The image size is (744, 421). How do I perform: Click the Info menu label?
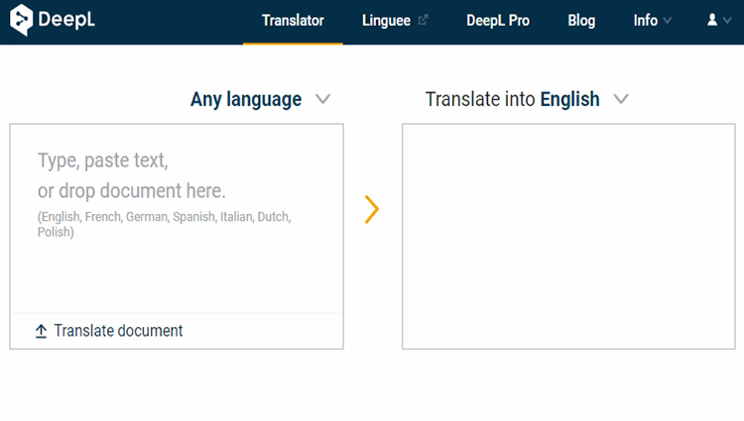(x=646, y=21)
